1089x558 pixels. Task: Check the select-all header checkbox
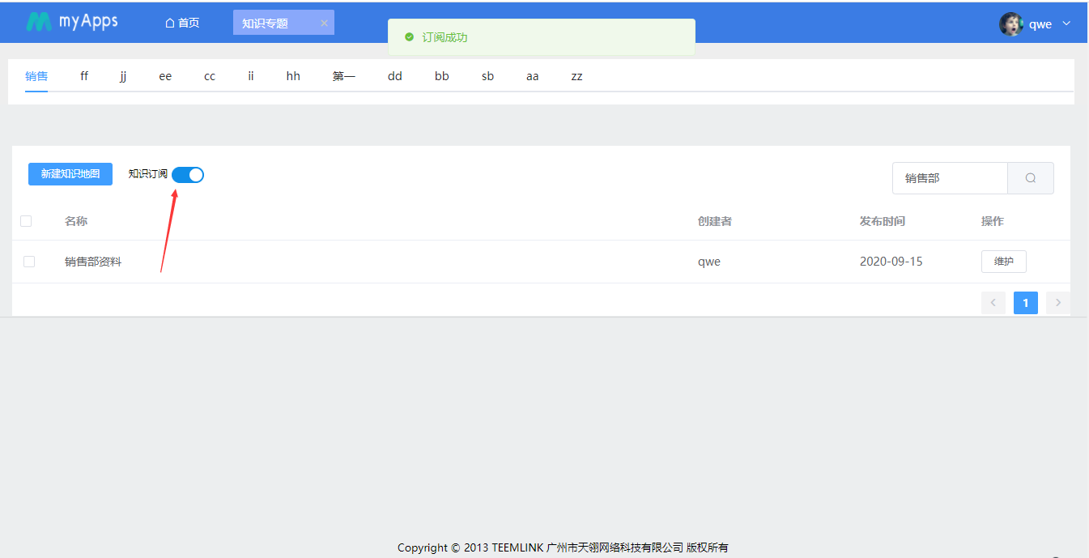(x=26, y=221)
